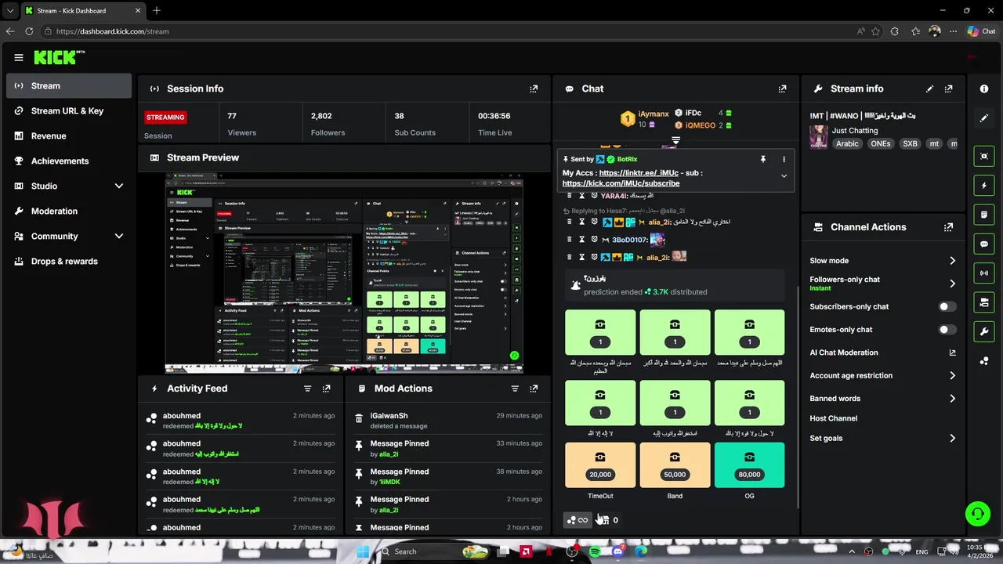Open Achievements page

[69, 161]
